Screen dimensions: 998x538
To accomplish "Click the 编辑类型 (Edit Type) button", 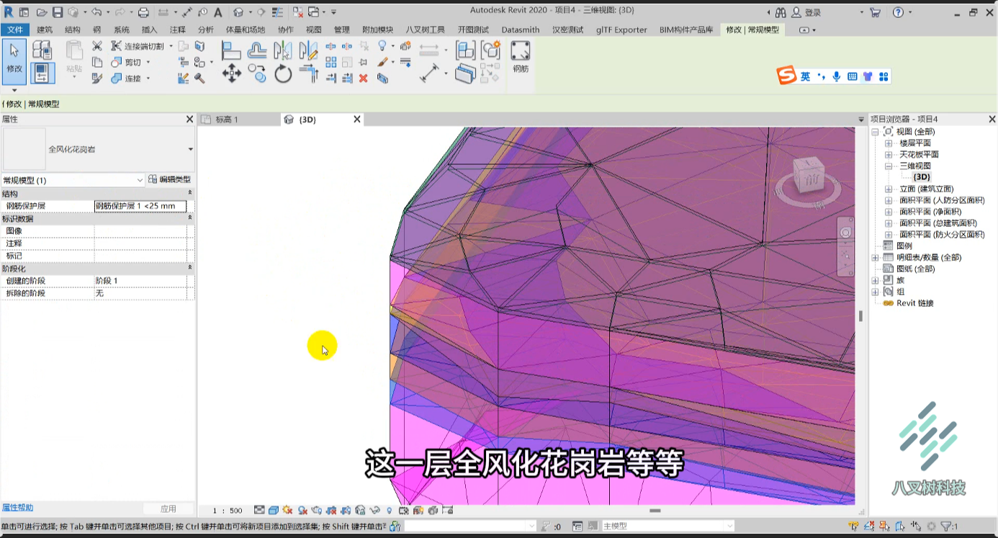I will [x=171, y=180].
